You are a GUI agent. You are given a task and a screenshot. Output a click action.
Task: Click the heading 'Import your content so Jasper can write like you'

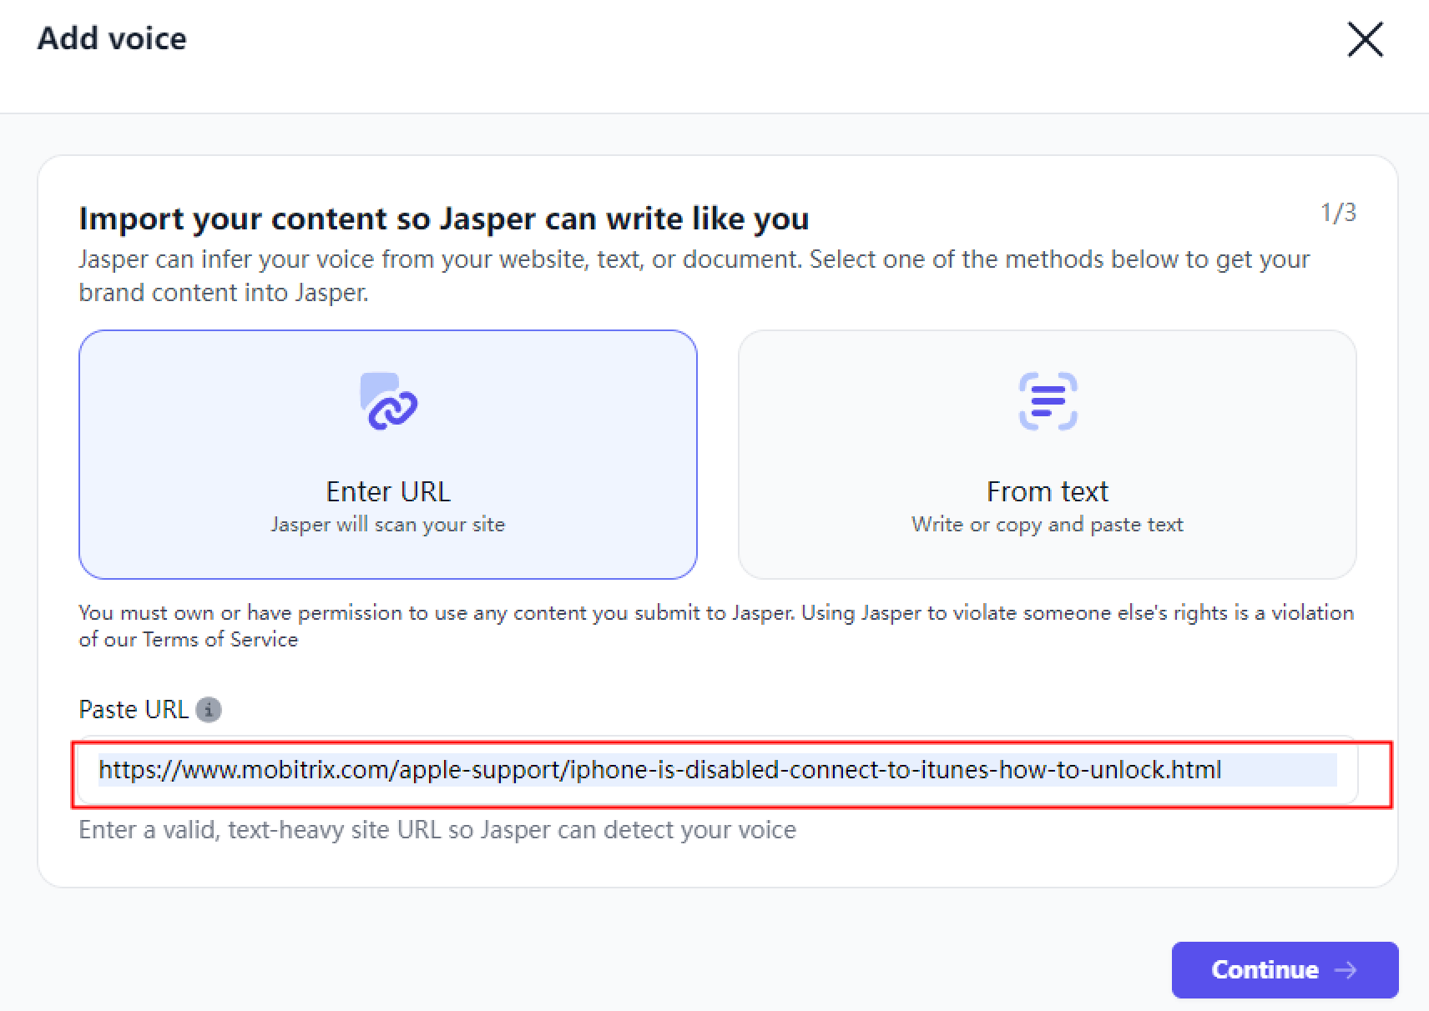pyautogui.click(x=444, y=219)
